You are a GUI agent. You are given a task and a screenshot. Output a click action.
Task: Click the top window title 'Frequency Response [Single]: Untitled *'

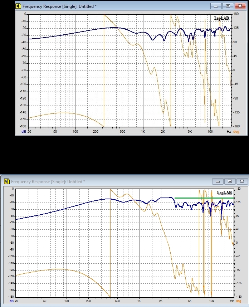(59, 6)
